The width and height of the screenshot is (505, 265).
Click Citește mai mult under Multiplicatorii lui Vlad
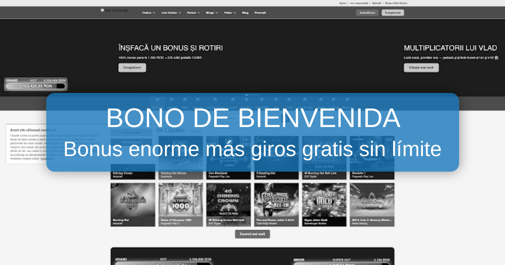(x=421, y=67)
